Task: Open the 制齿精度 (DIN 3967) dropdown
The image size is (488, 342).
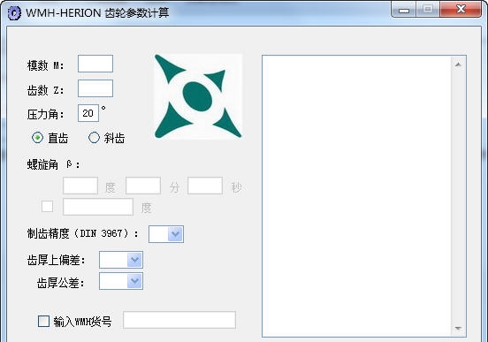Action: (x=166, y=234)
